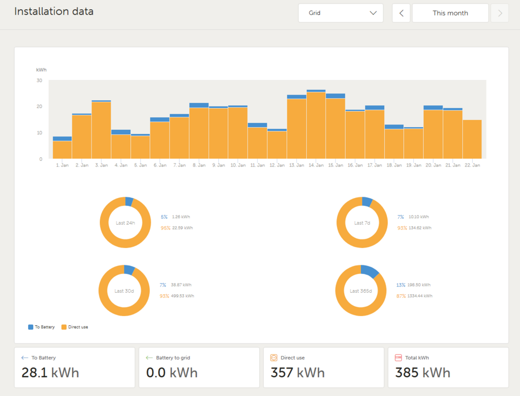Click the 14. Jan bar in chart
The height and width of the screenshot is (396, 520).
click(316, 125)
